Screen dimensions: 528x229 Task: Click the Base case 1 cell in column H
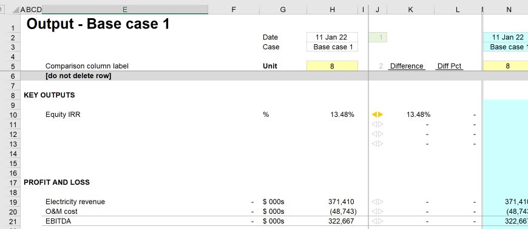click(332, 47)
